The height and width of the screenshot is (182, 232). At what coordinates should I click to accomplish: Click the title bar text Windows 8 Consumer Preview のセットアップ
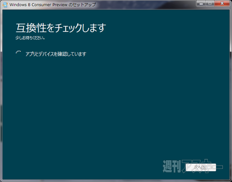53,5
